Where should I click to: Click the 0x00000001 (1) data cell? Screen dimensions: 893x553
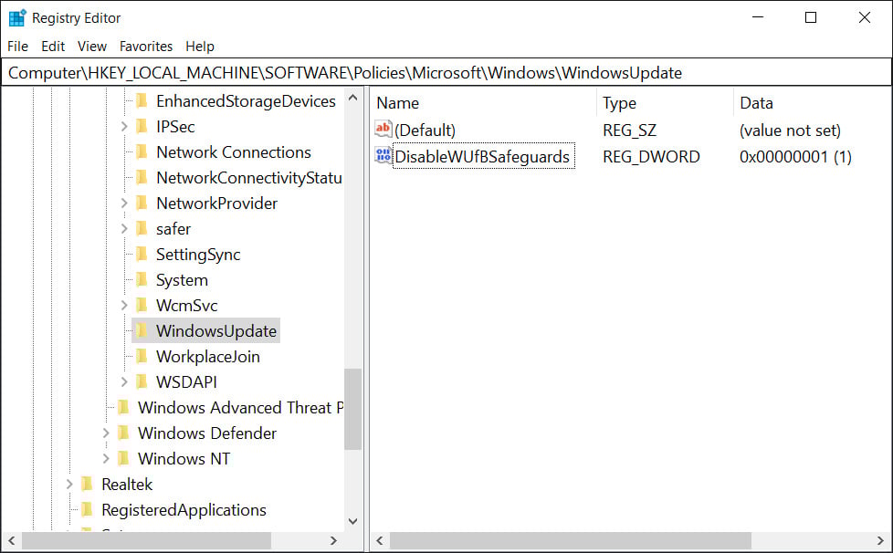pos(795,156)
